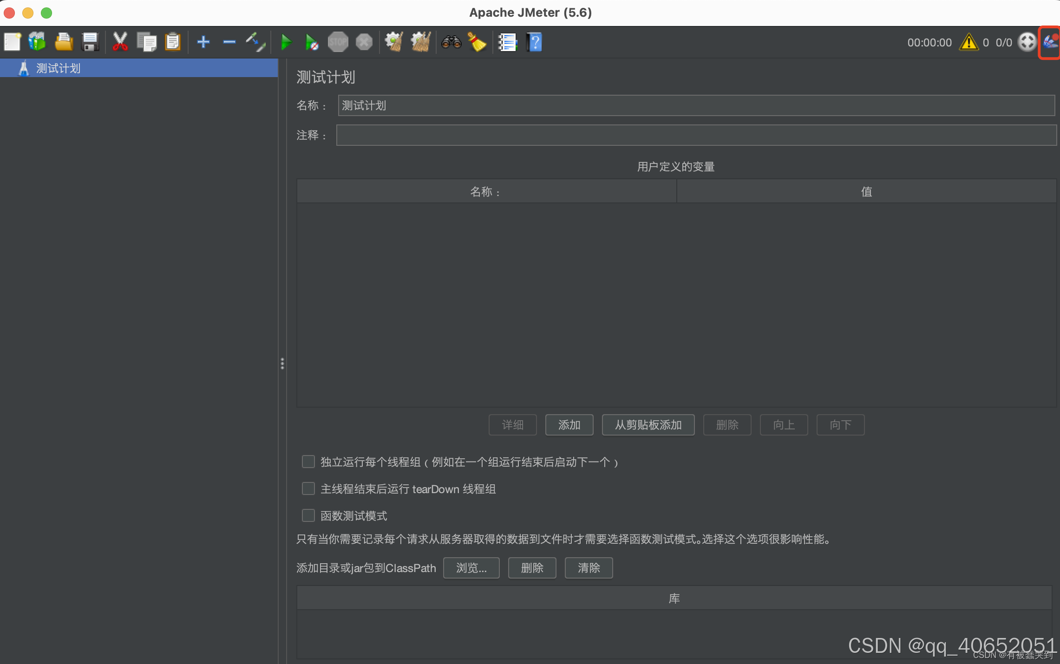Open the Templates icon in toolbar
The image size is (1060, 664).
pyautogui.click(x=37, y=42)
